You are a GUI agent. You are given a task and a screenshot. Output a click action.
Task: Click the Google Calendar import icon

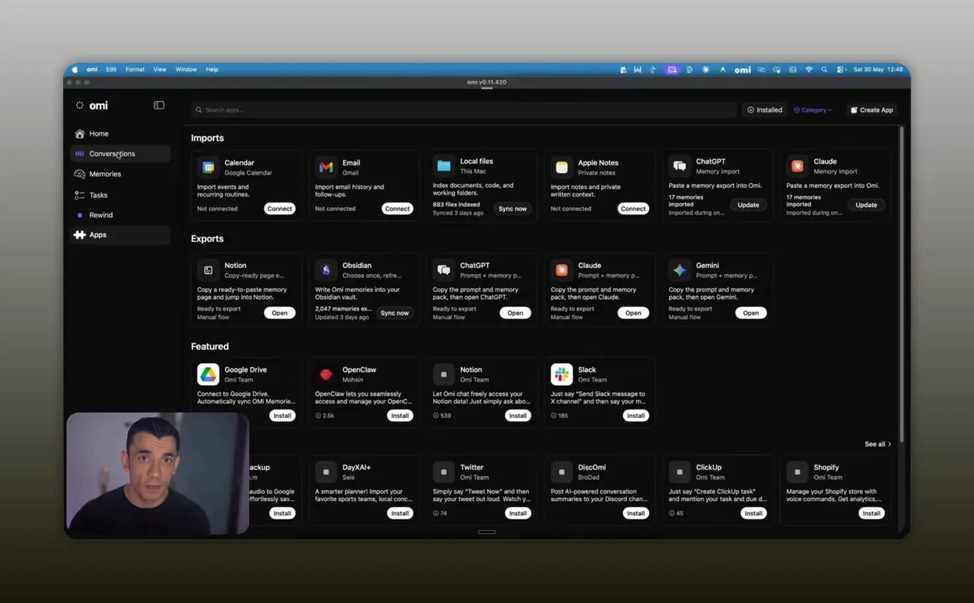(x=208, y=167)
